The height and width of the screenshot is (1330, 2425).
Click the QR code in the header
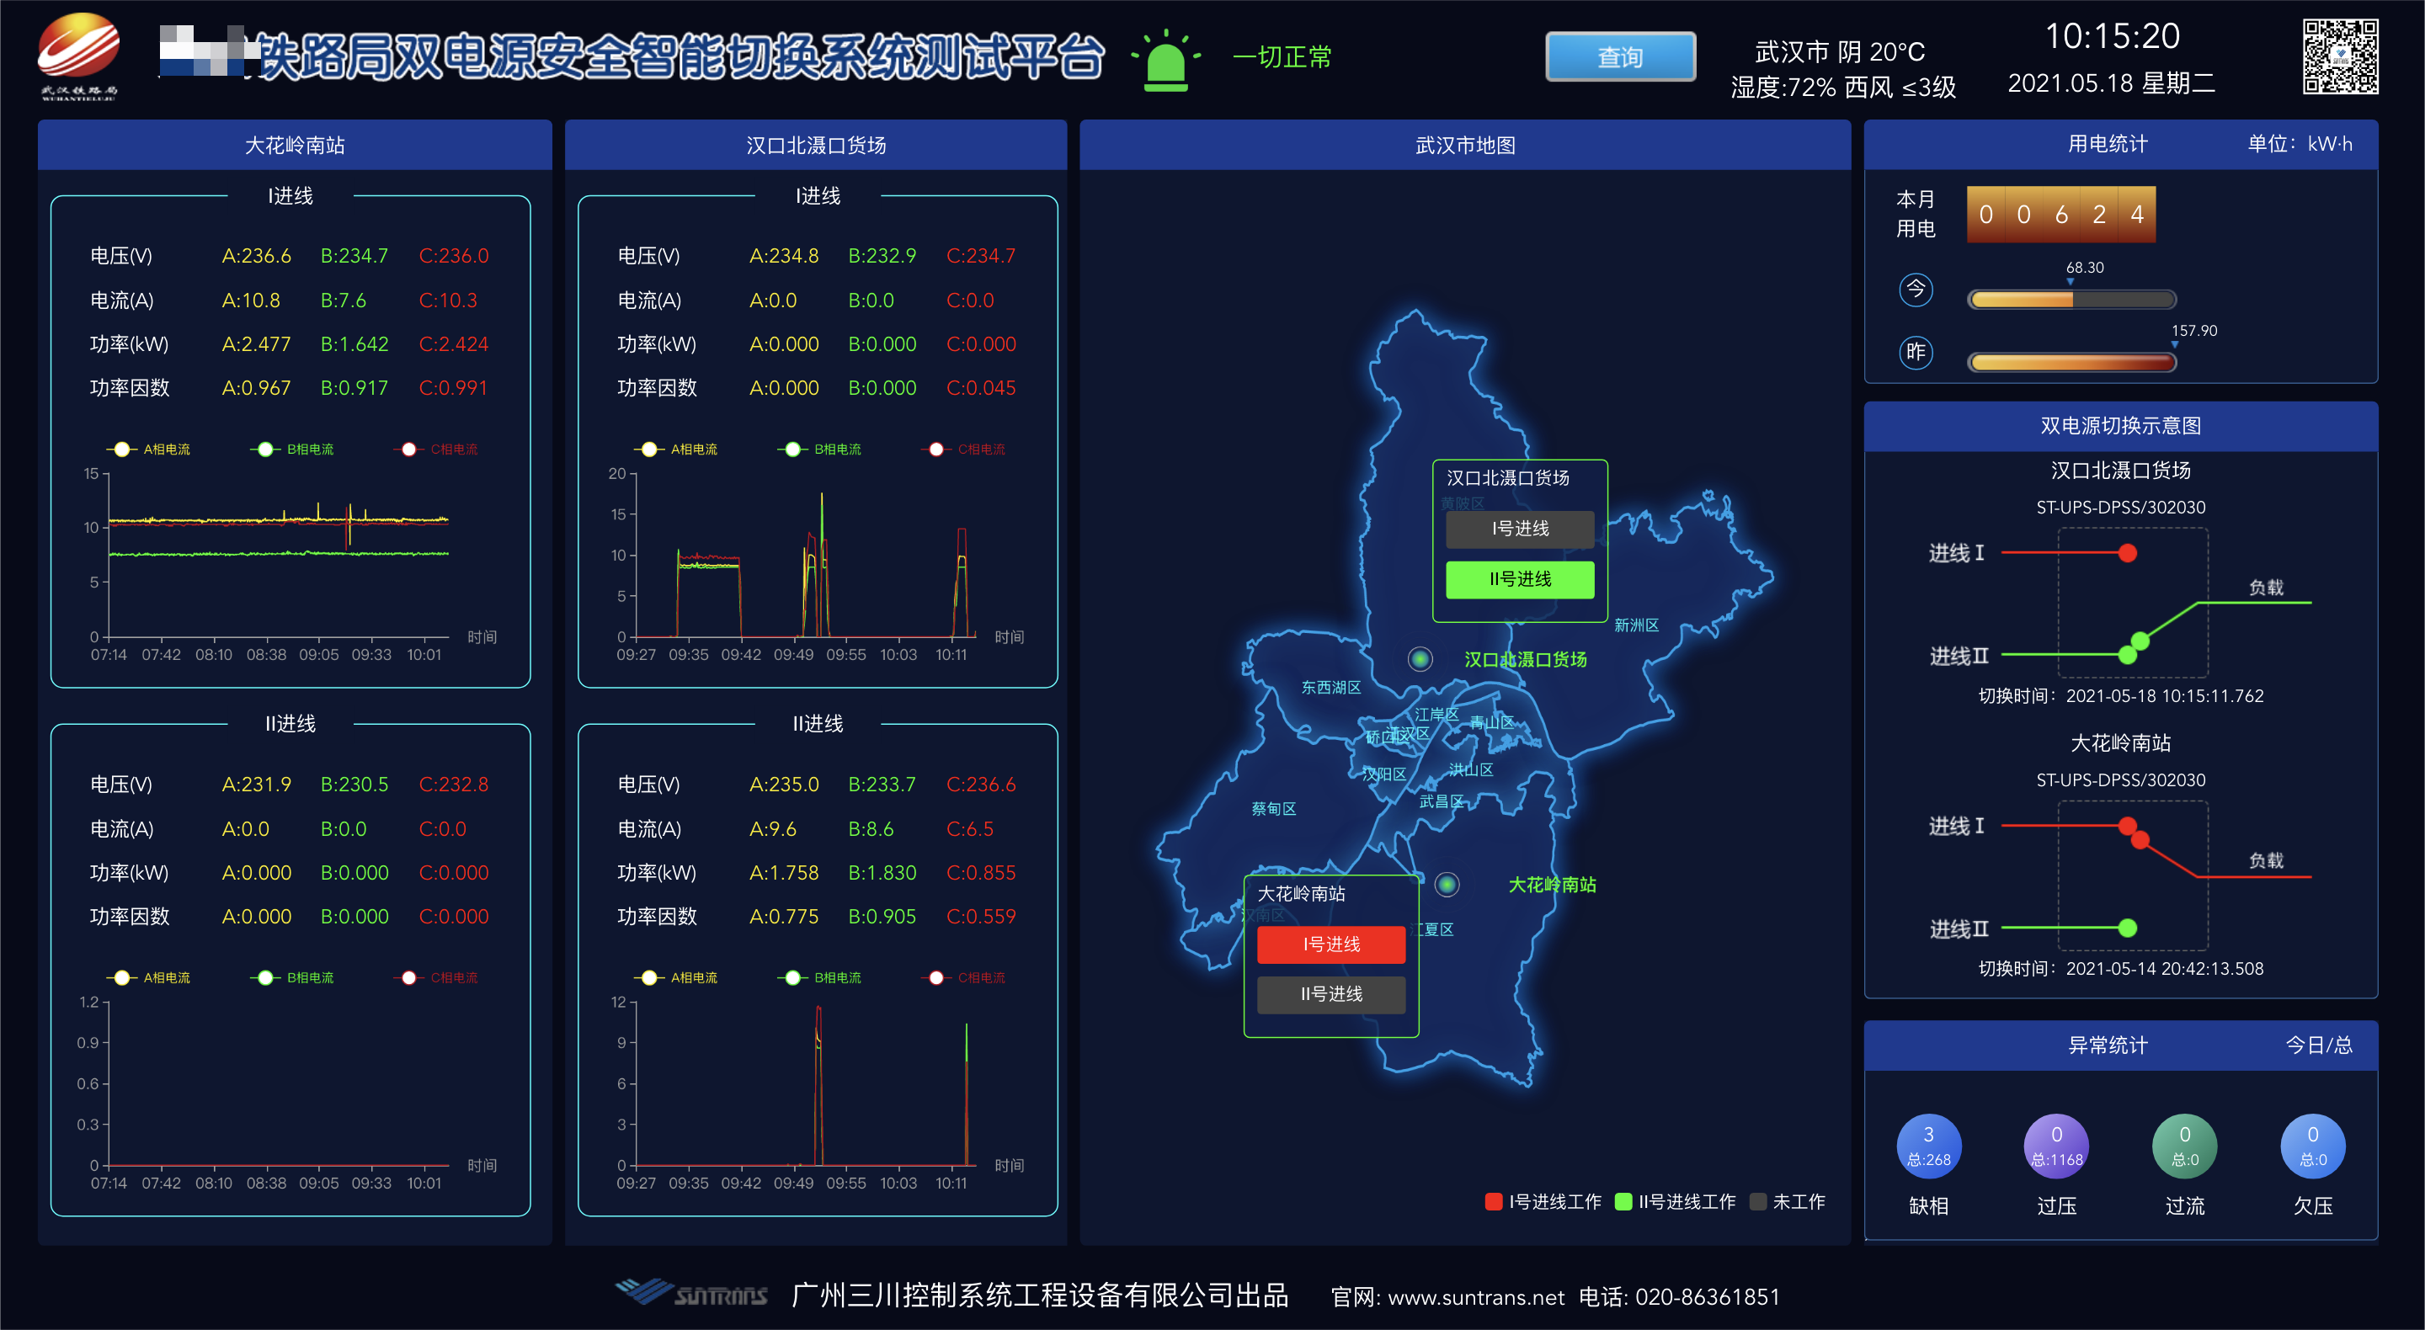tap(2340, 56)
